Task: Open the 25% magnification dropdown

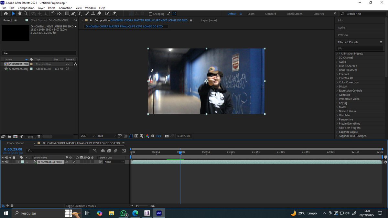Action: [x=87, y=136]
